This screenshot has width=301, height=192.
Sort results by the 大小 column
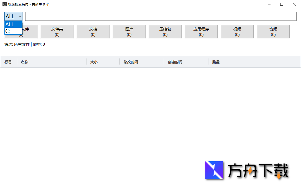point(94,62)
